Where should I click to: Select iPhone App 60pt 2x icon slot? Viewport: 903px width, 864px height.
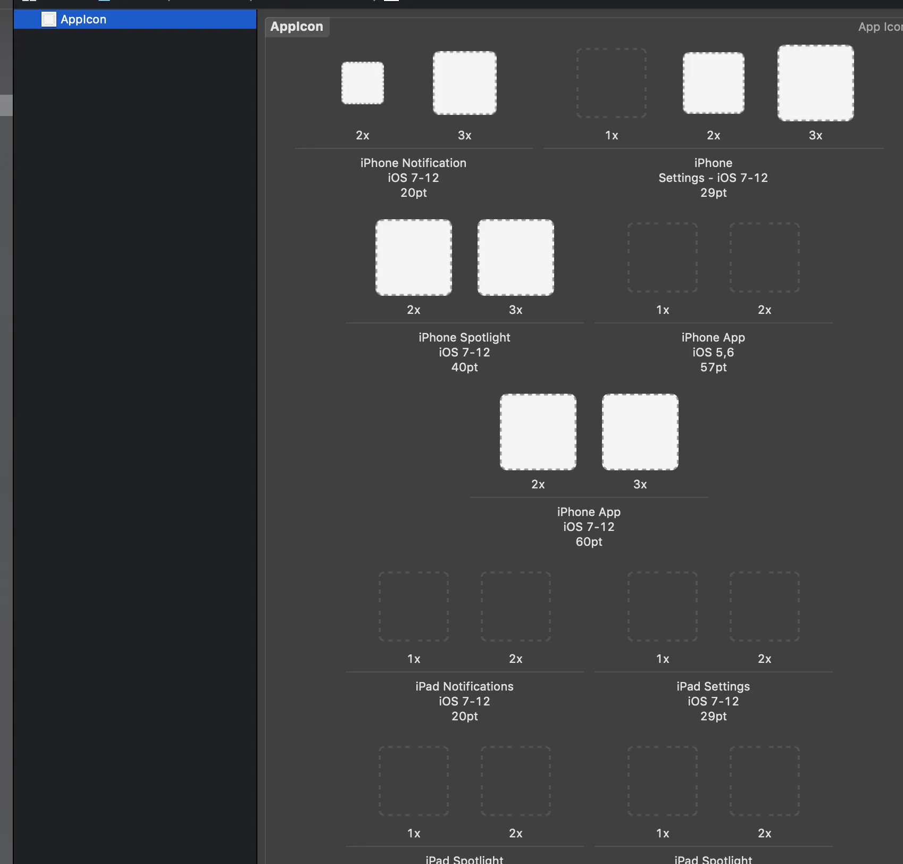point(538,432)
